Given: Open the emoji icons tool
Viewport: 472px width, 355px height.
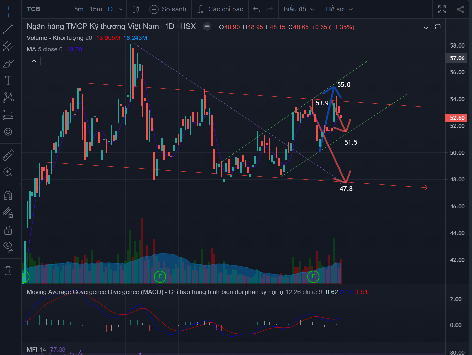Looking at the screenshot, I should (8, 132).
